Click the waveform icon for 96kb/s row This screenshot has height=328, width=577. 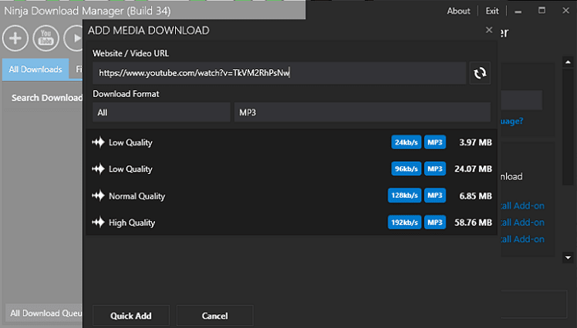coord(98,169)
